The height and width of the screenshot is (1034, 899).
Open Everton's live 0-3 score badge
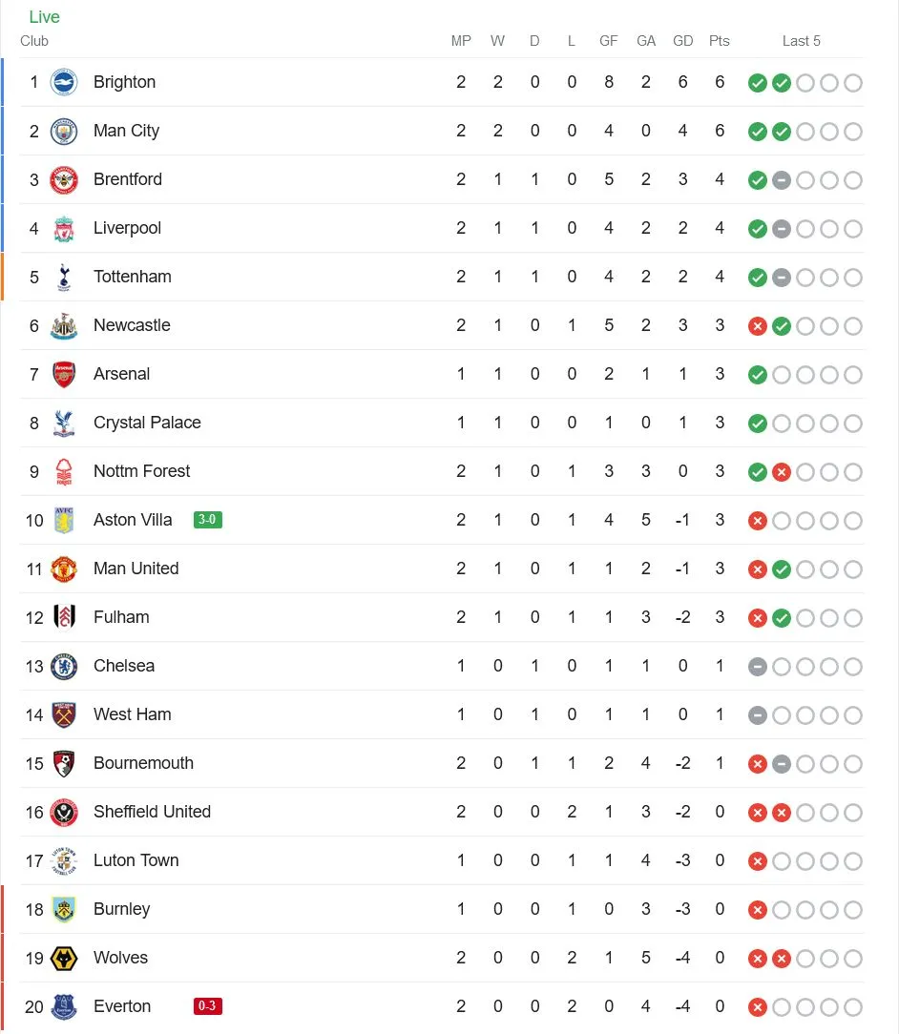coord(207,1006)
